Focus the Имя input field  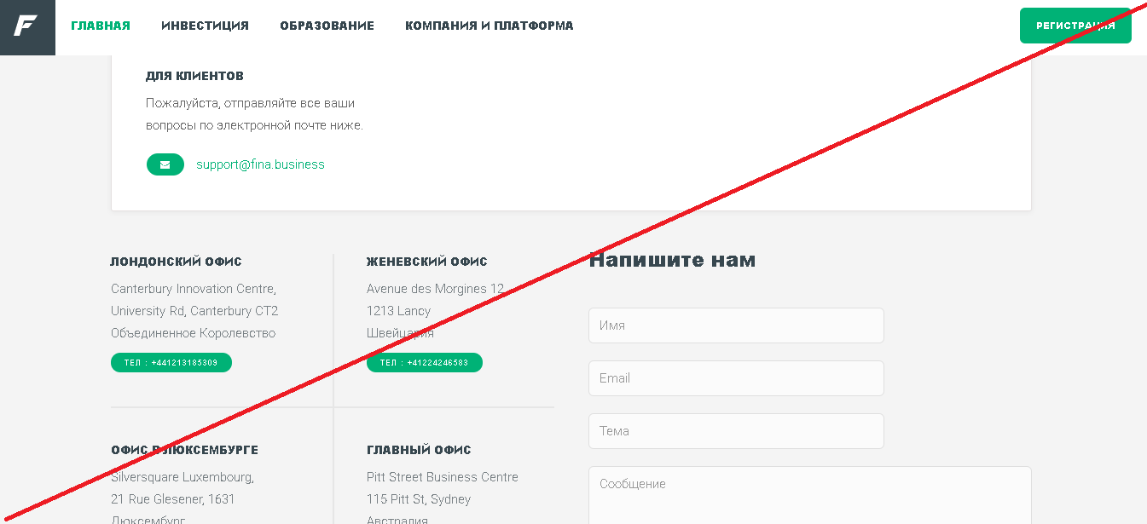pyautogui.click(x=736, y=325)
